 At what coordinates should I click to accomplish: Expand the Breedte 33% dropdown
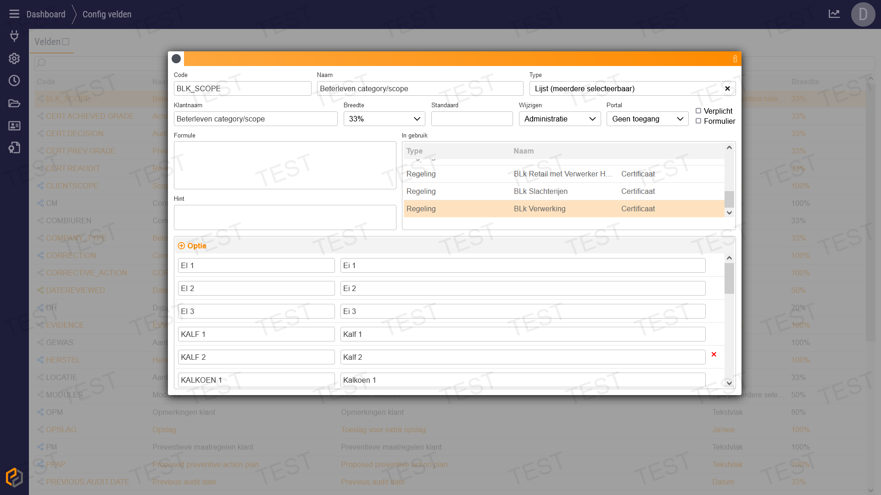click(x=384, y=119)
